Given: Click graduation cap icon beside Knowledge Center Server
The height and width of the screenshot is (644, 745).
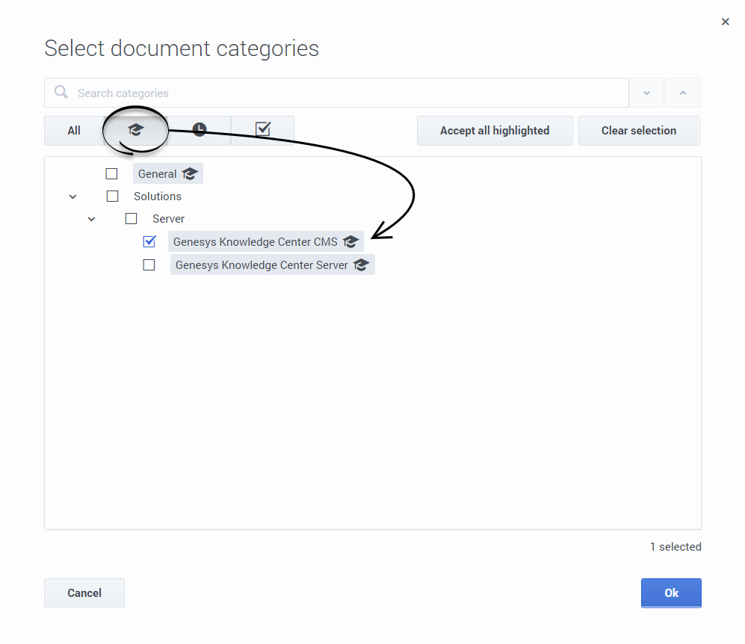Looking at the screenshot, I should point(361,265).
